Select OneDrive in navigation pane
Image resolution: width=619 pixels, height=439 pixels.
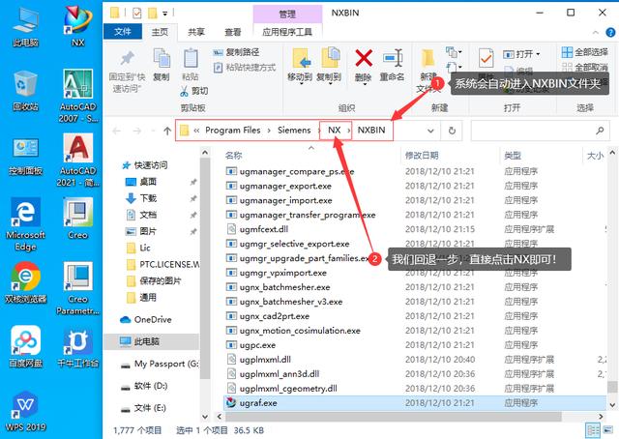pos(146,319)
